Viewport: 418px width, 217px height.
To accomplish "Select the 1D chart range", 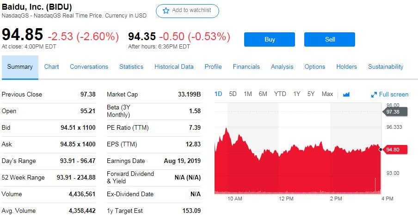I will 218,94.
